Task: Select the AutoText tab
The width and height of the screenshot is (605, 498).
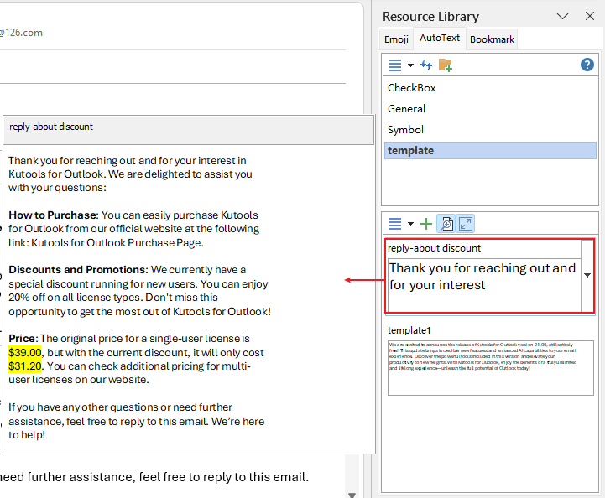Action: (440, 38)
